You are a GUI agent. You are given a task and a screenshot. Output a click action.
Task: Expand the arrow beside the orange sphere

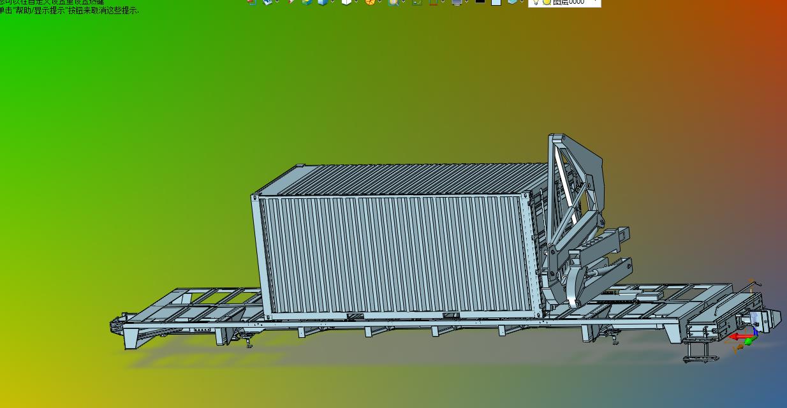coord(380,2)
